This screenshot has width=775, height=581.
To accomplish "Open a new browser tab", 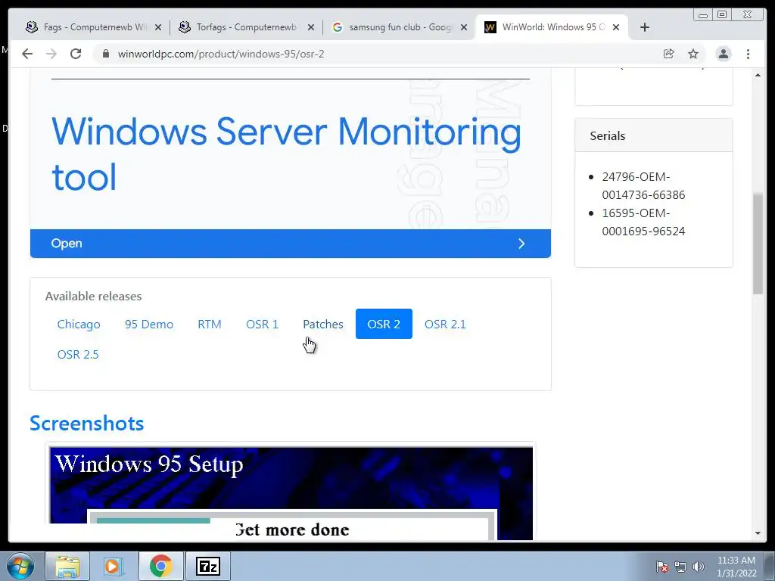I will click(x=645, y=27).
